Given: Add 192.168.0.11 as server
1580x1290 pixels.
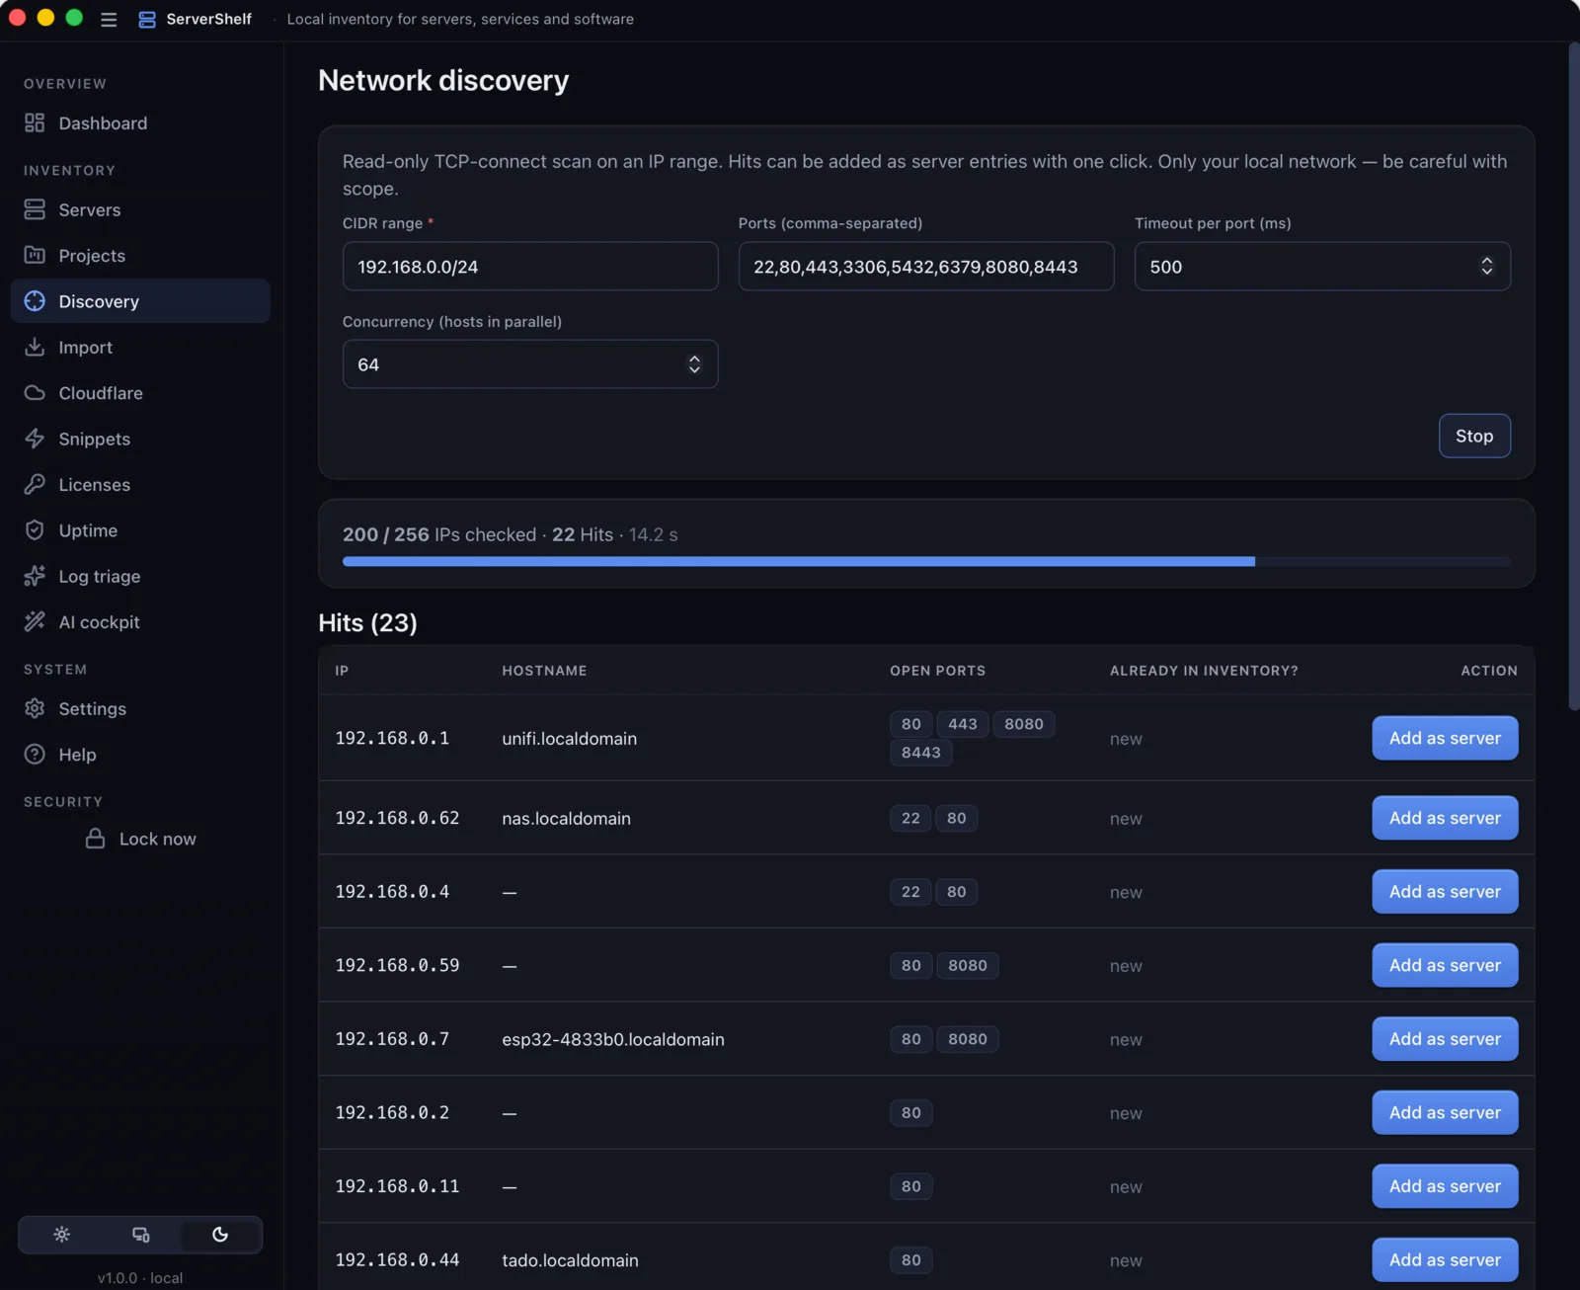Looking at the screenshot, I should point(1445,1186).
